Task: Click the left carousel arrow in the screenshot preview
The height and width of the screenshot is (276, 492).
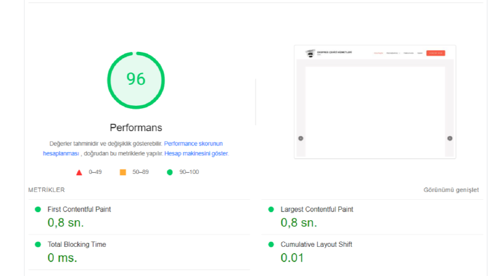Action: pos(300,139)
